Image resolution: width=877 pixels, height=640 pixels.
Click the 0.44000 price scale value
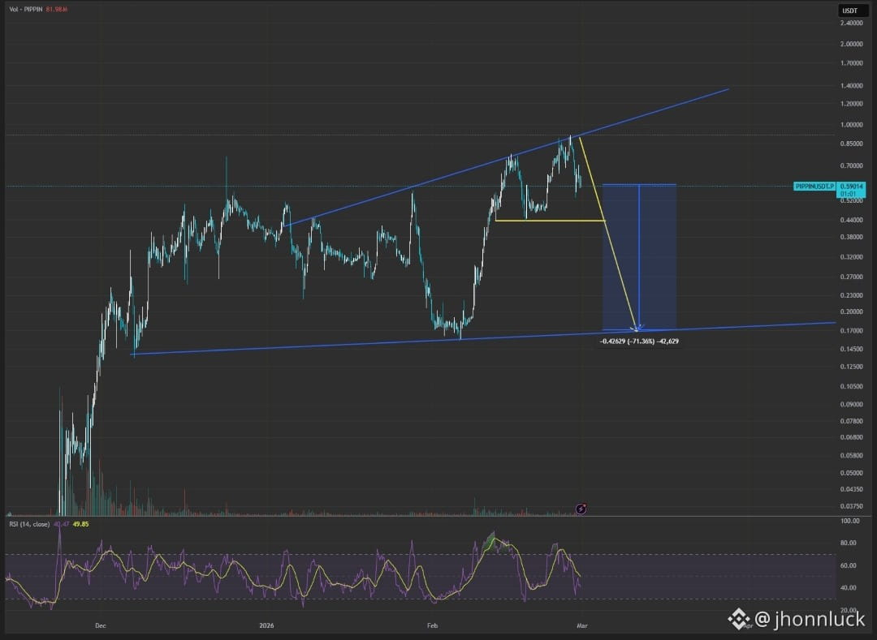(851, 220)
